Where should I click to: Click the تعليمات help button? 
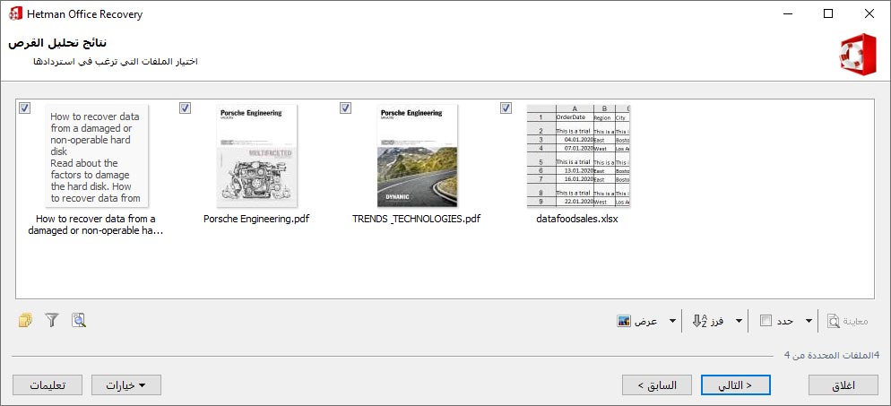tap(48, 385)
